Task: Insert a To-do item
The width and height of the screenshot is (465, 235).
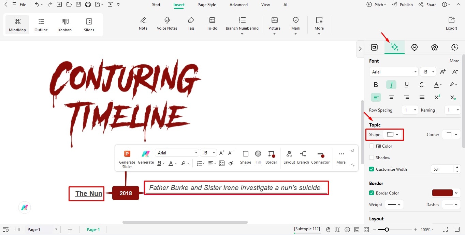Action: (212, 24)
